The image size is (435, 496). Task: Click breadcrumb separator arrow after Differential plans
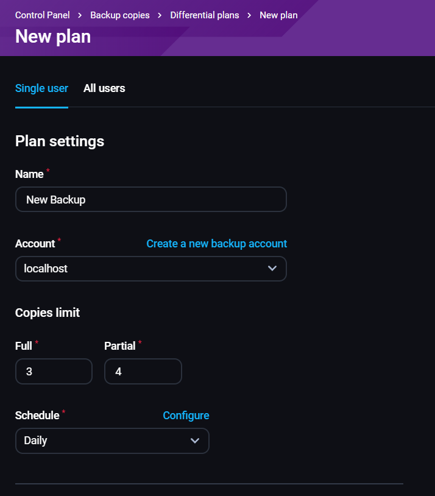249,15
